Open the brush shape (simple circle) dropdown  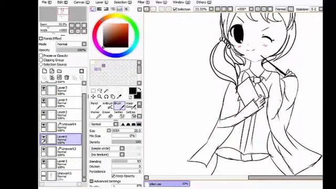coord(107,148)
